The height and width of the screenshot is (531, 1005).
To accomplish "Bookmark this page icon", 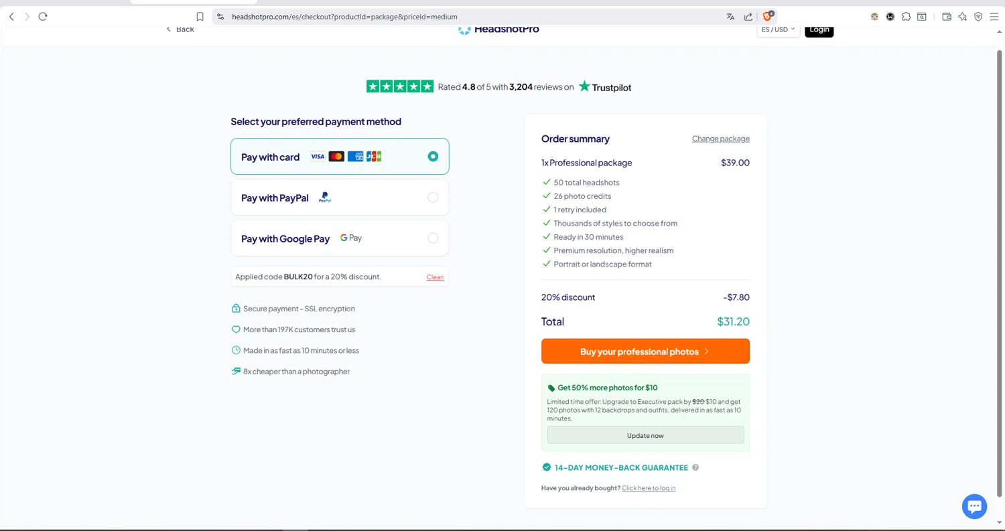I will point(200,17).
